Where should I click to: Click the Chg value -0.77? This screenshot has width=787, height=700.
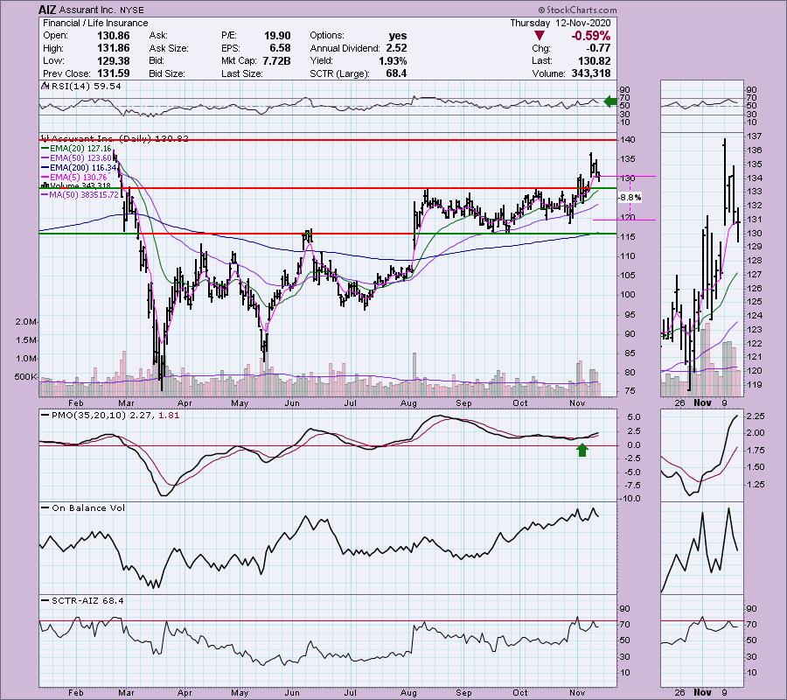pos(598,48)
